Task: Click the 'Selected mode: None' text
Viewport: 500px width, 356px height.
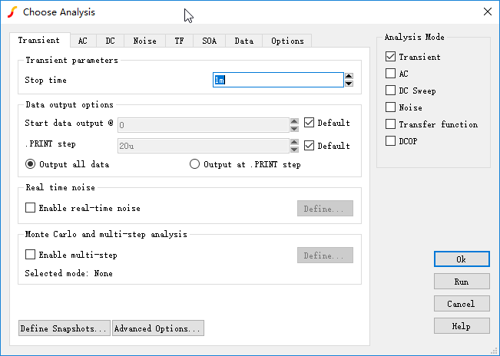Action: [68, 274]
